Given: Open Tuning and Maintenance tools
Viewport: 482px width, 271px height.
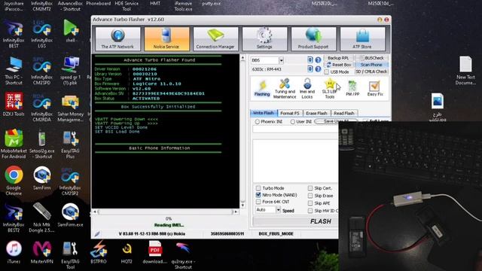Looking at the screenshot, I should [x=285, y=88].
